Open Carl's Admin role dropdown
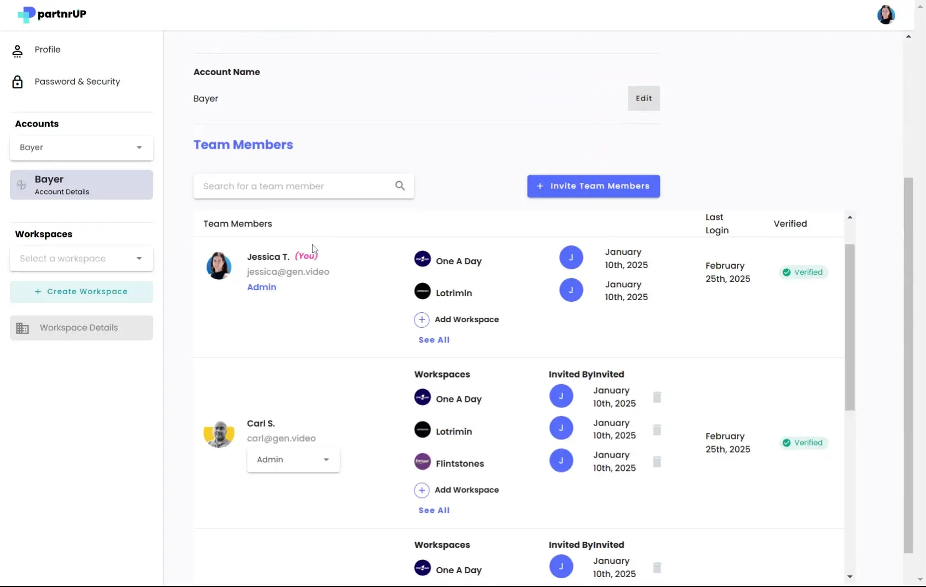 pos(293,459)
